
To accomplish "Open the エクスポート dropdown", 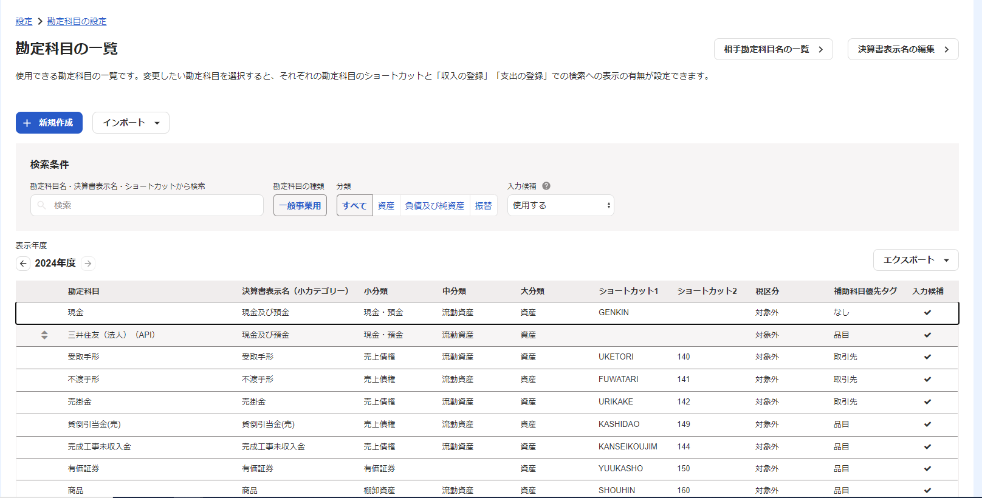I will (x=916, y=260).
